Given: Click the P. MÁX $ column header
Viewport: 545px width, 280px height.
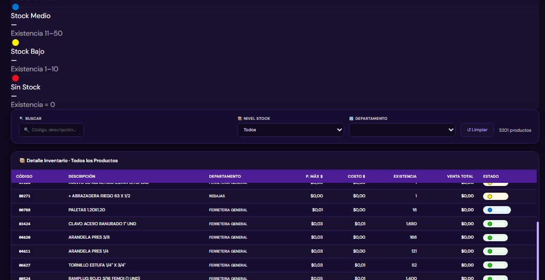Looking at the screenshot, I should coord(314,176).
